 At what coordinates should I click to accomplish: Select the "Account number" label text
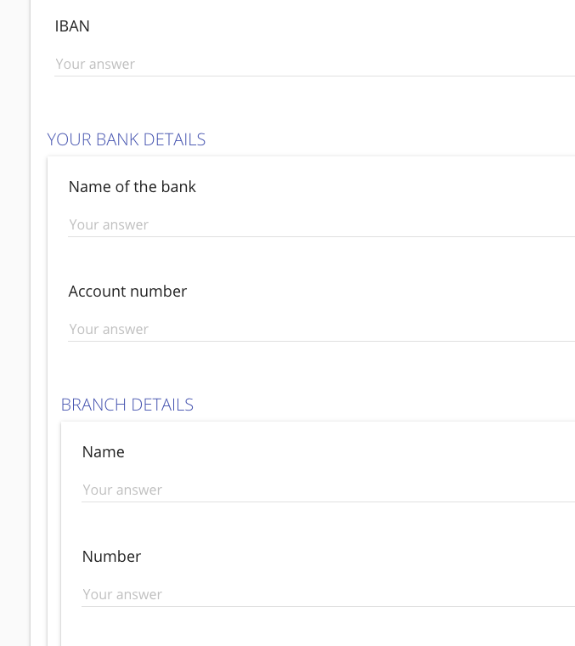click(x=127, y=292)
